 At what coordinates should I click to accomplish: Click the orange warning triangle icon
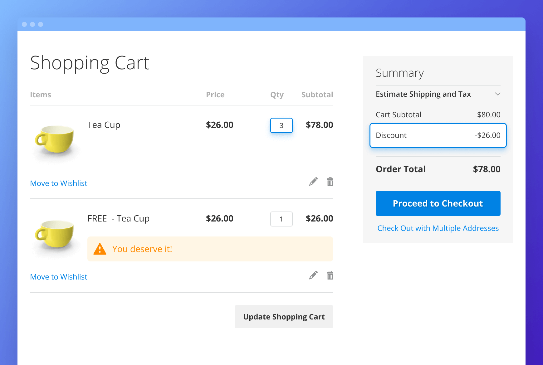tap(100, 249)
